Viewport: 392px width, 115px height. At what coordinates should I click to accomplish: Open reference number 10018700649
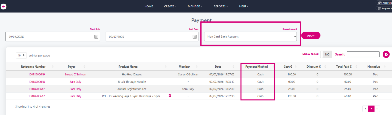[x=37, y=74]
